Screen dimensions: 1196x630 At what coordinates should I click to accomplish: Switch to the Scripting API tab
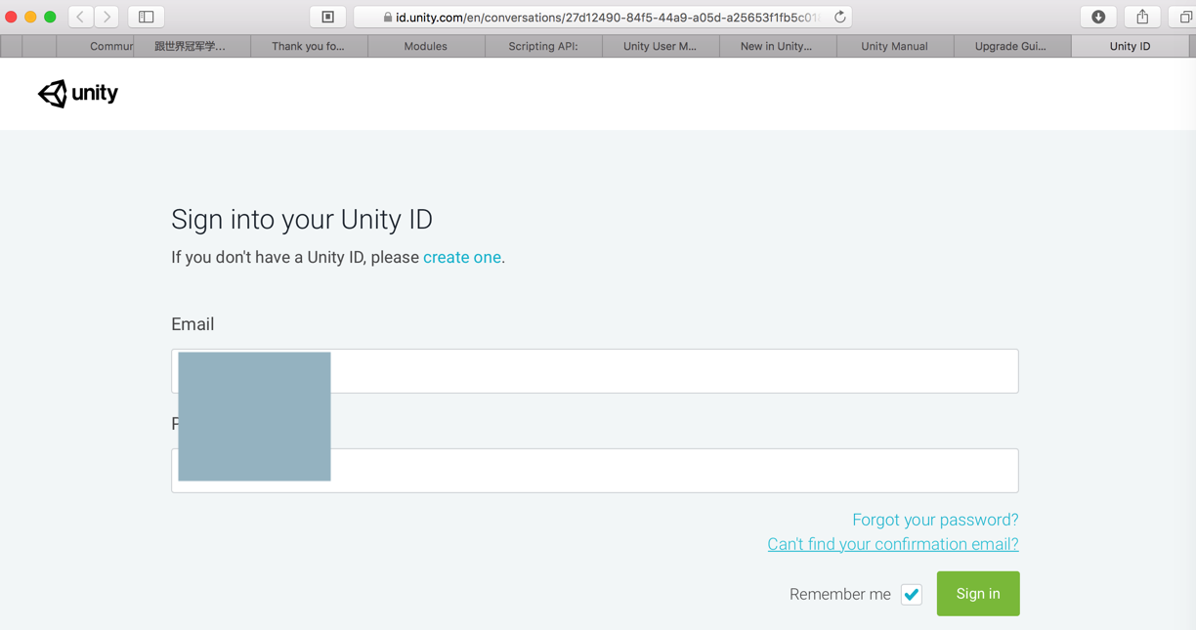(543, 46)
